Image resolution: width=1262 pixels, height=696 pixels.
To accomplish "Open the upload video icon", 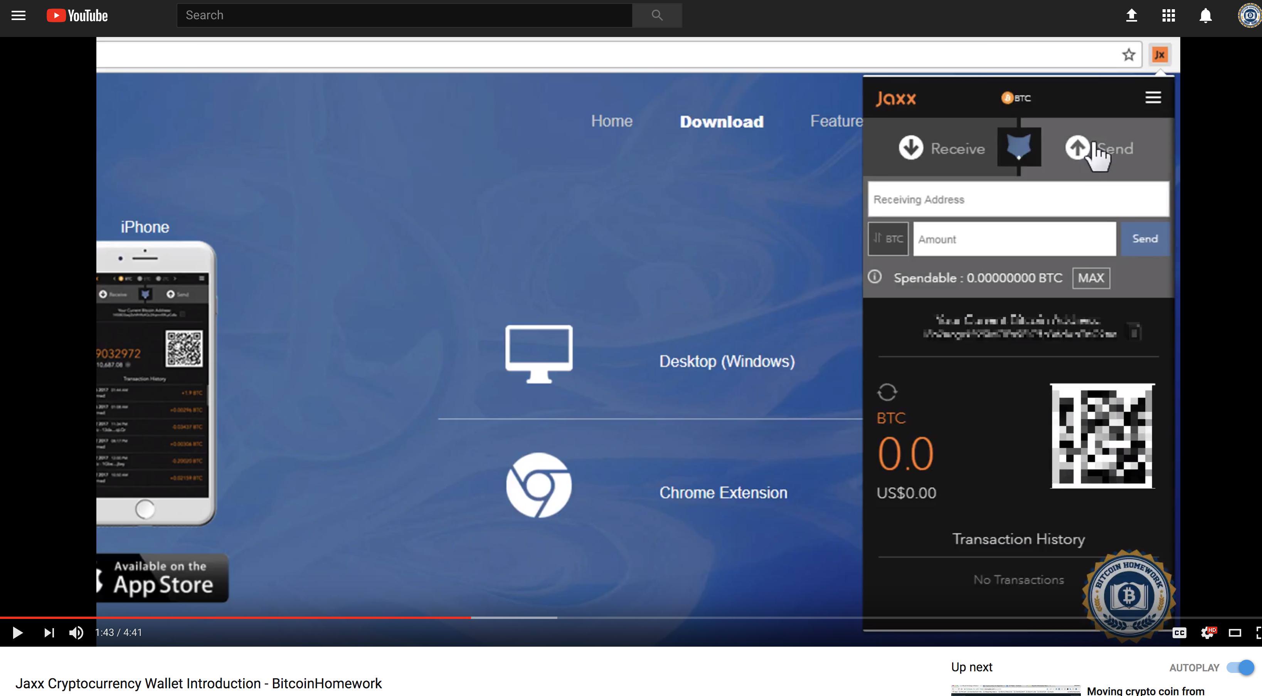I will [1131, 16].
